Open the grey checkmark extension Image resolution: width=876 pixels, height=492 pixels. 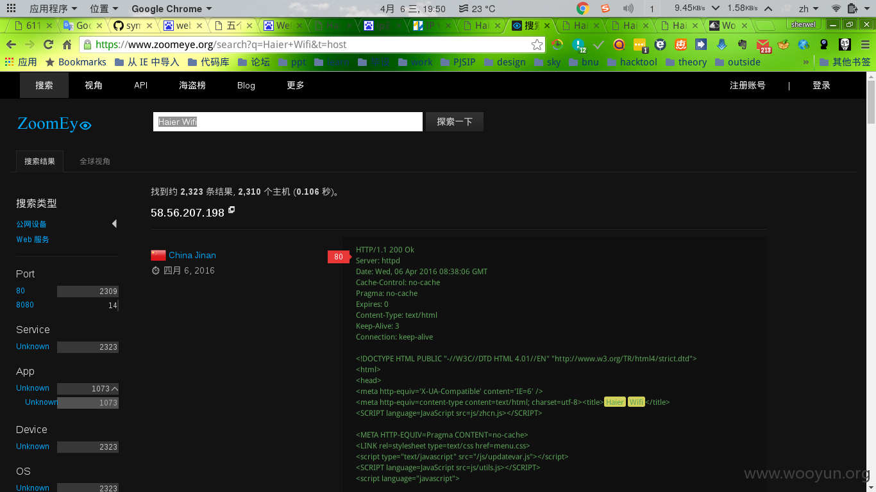pos(599,45)
